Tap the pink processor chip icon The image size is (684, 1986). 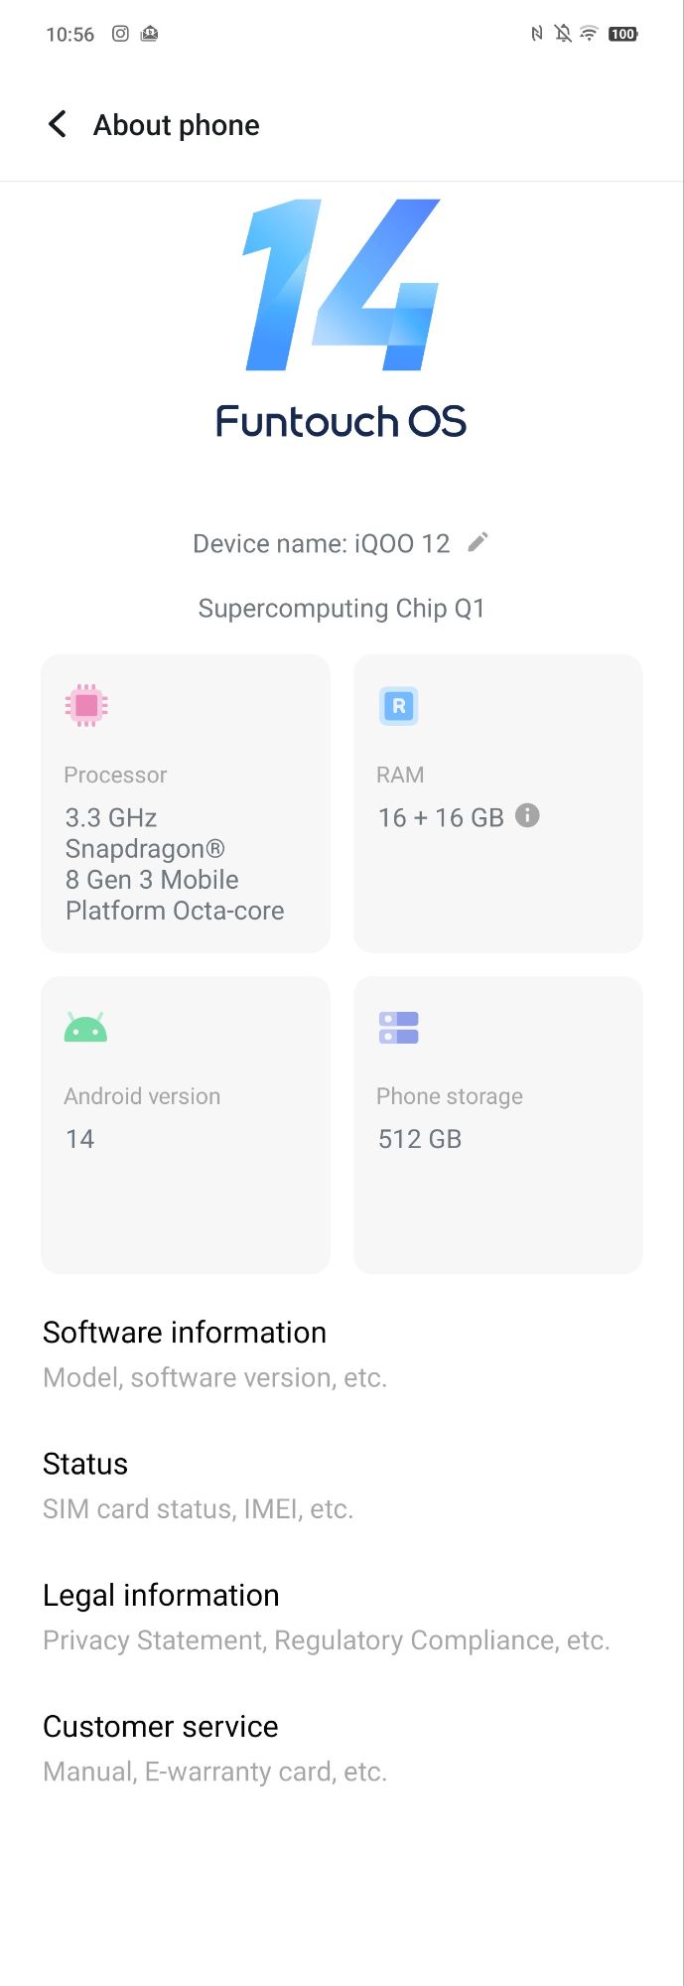pyautogui.click(x=86, y=705)
